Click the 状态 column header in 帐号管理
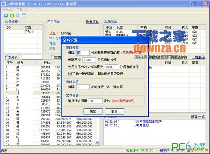210x154 pixels. click(x=30, y=28)
